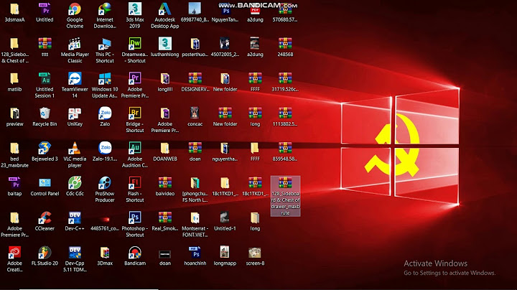Select the luuthanhlong 3ds file
Image resolution: width=517 pixels, height=290 pixels.
pos(165,45)
